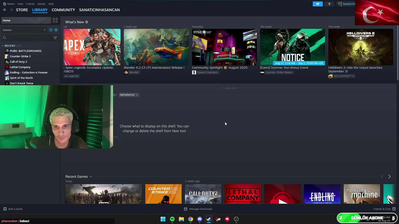
Task: Open Manage Downloads
Action: 198,209
